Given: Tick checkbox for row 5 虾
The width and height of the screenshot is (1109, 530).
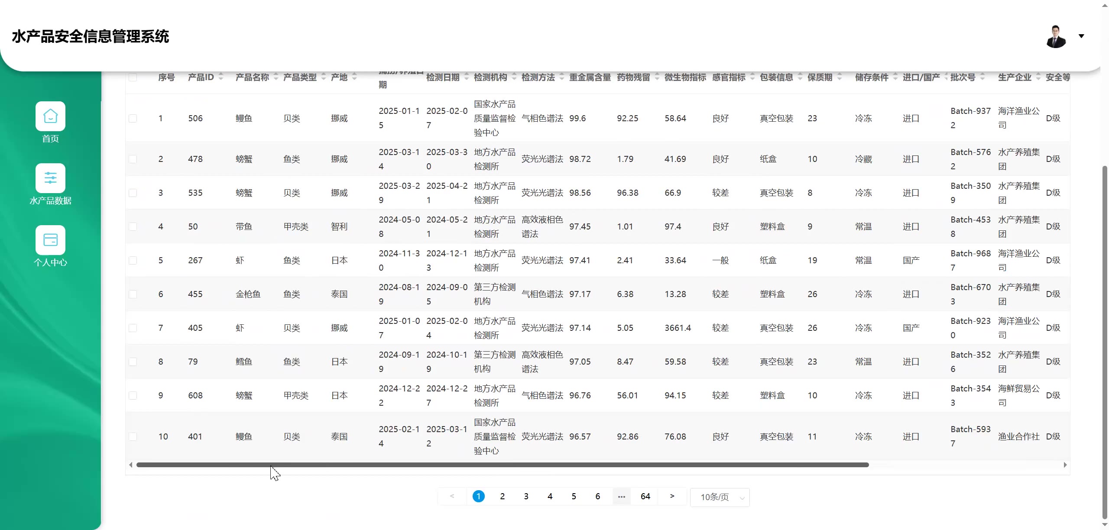Looking at the screenshot, I should tap(133, 260).
